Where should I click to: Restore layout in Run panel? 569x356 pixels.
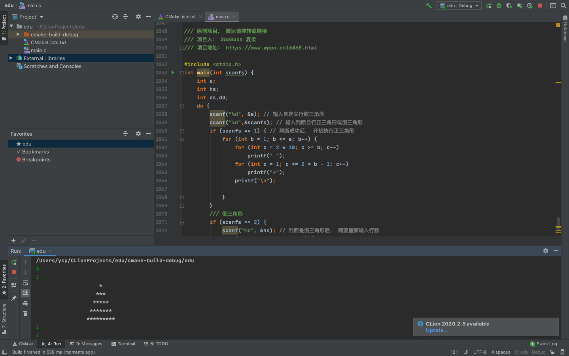(x=14, y=285)
